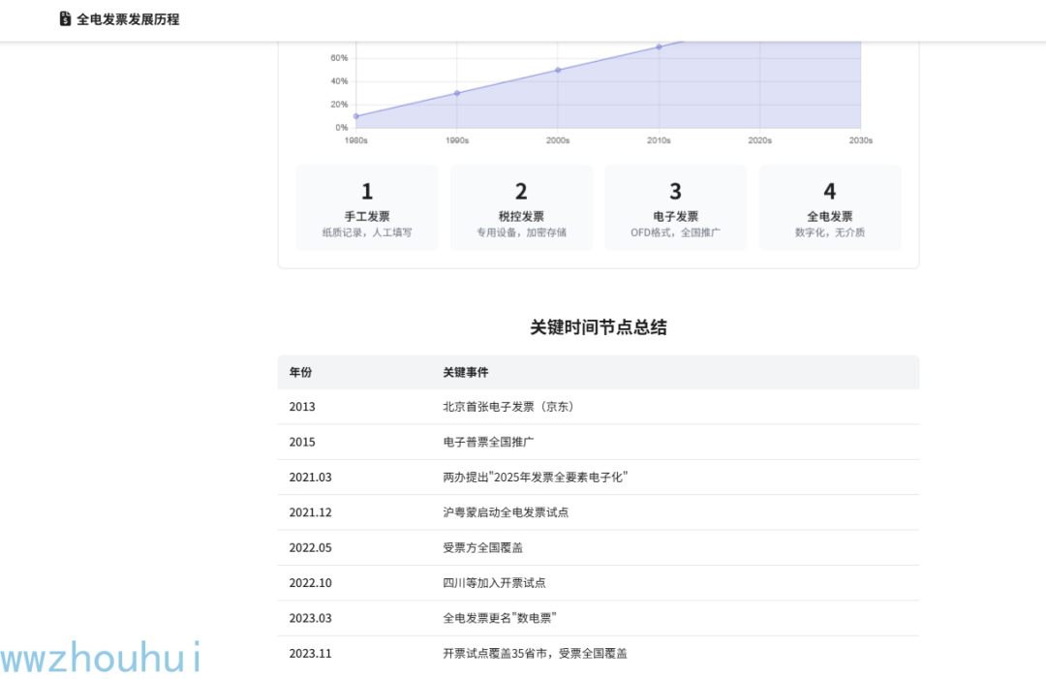Click the 2010s data point on chart

[x=660, y=46]
